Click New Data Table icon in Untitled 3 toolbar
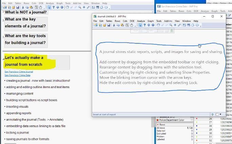 coord(96,25)
